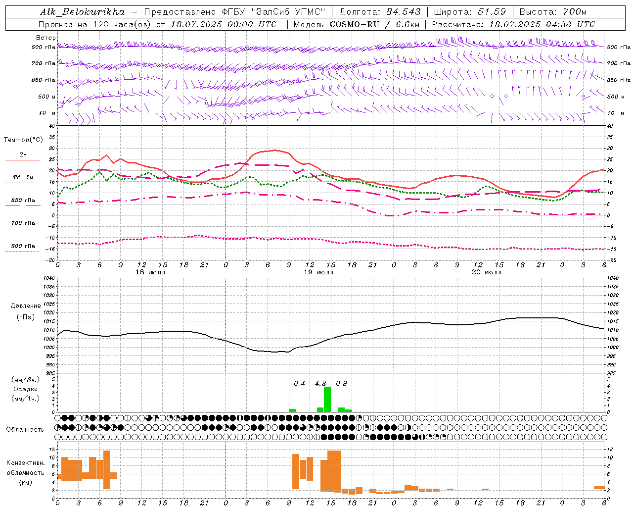This screenshot has width=633, height=507.
Task: Click the Осадки panel label
Action: 26,389
